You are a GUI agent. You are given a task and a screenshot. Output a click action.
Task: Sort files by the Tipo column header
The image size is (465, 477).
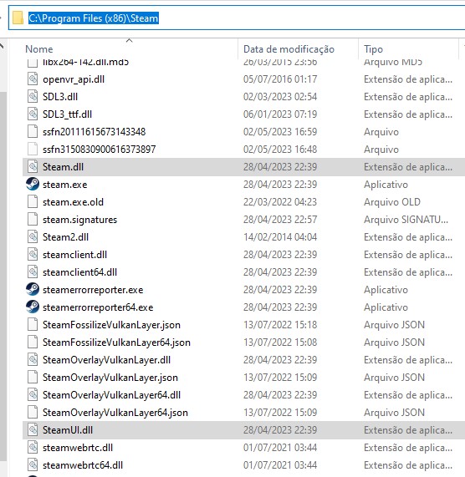coord(373,49)
